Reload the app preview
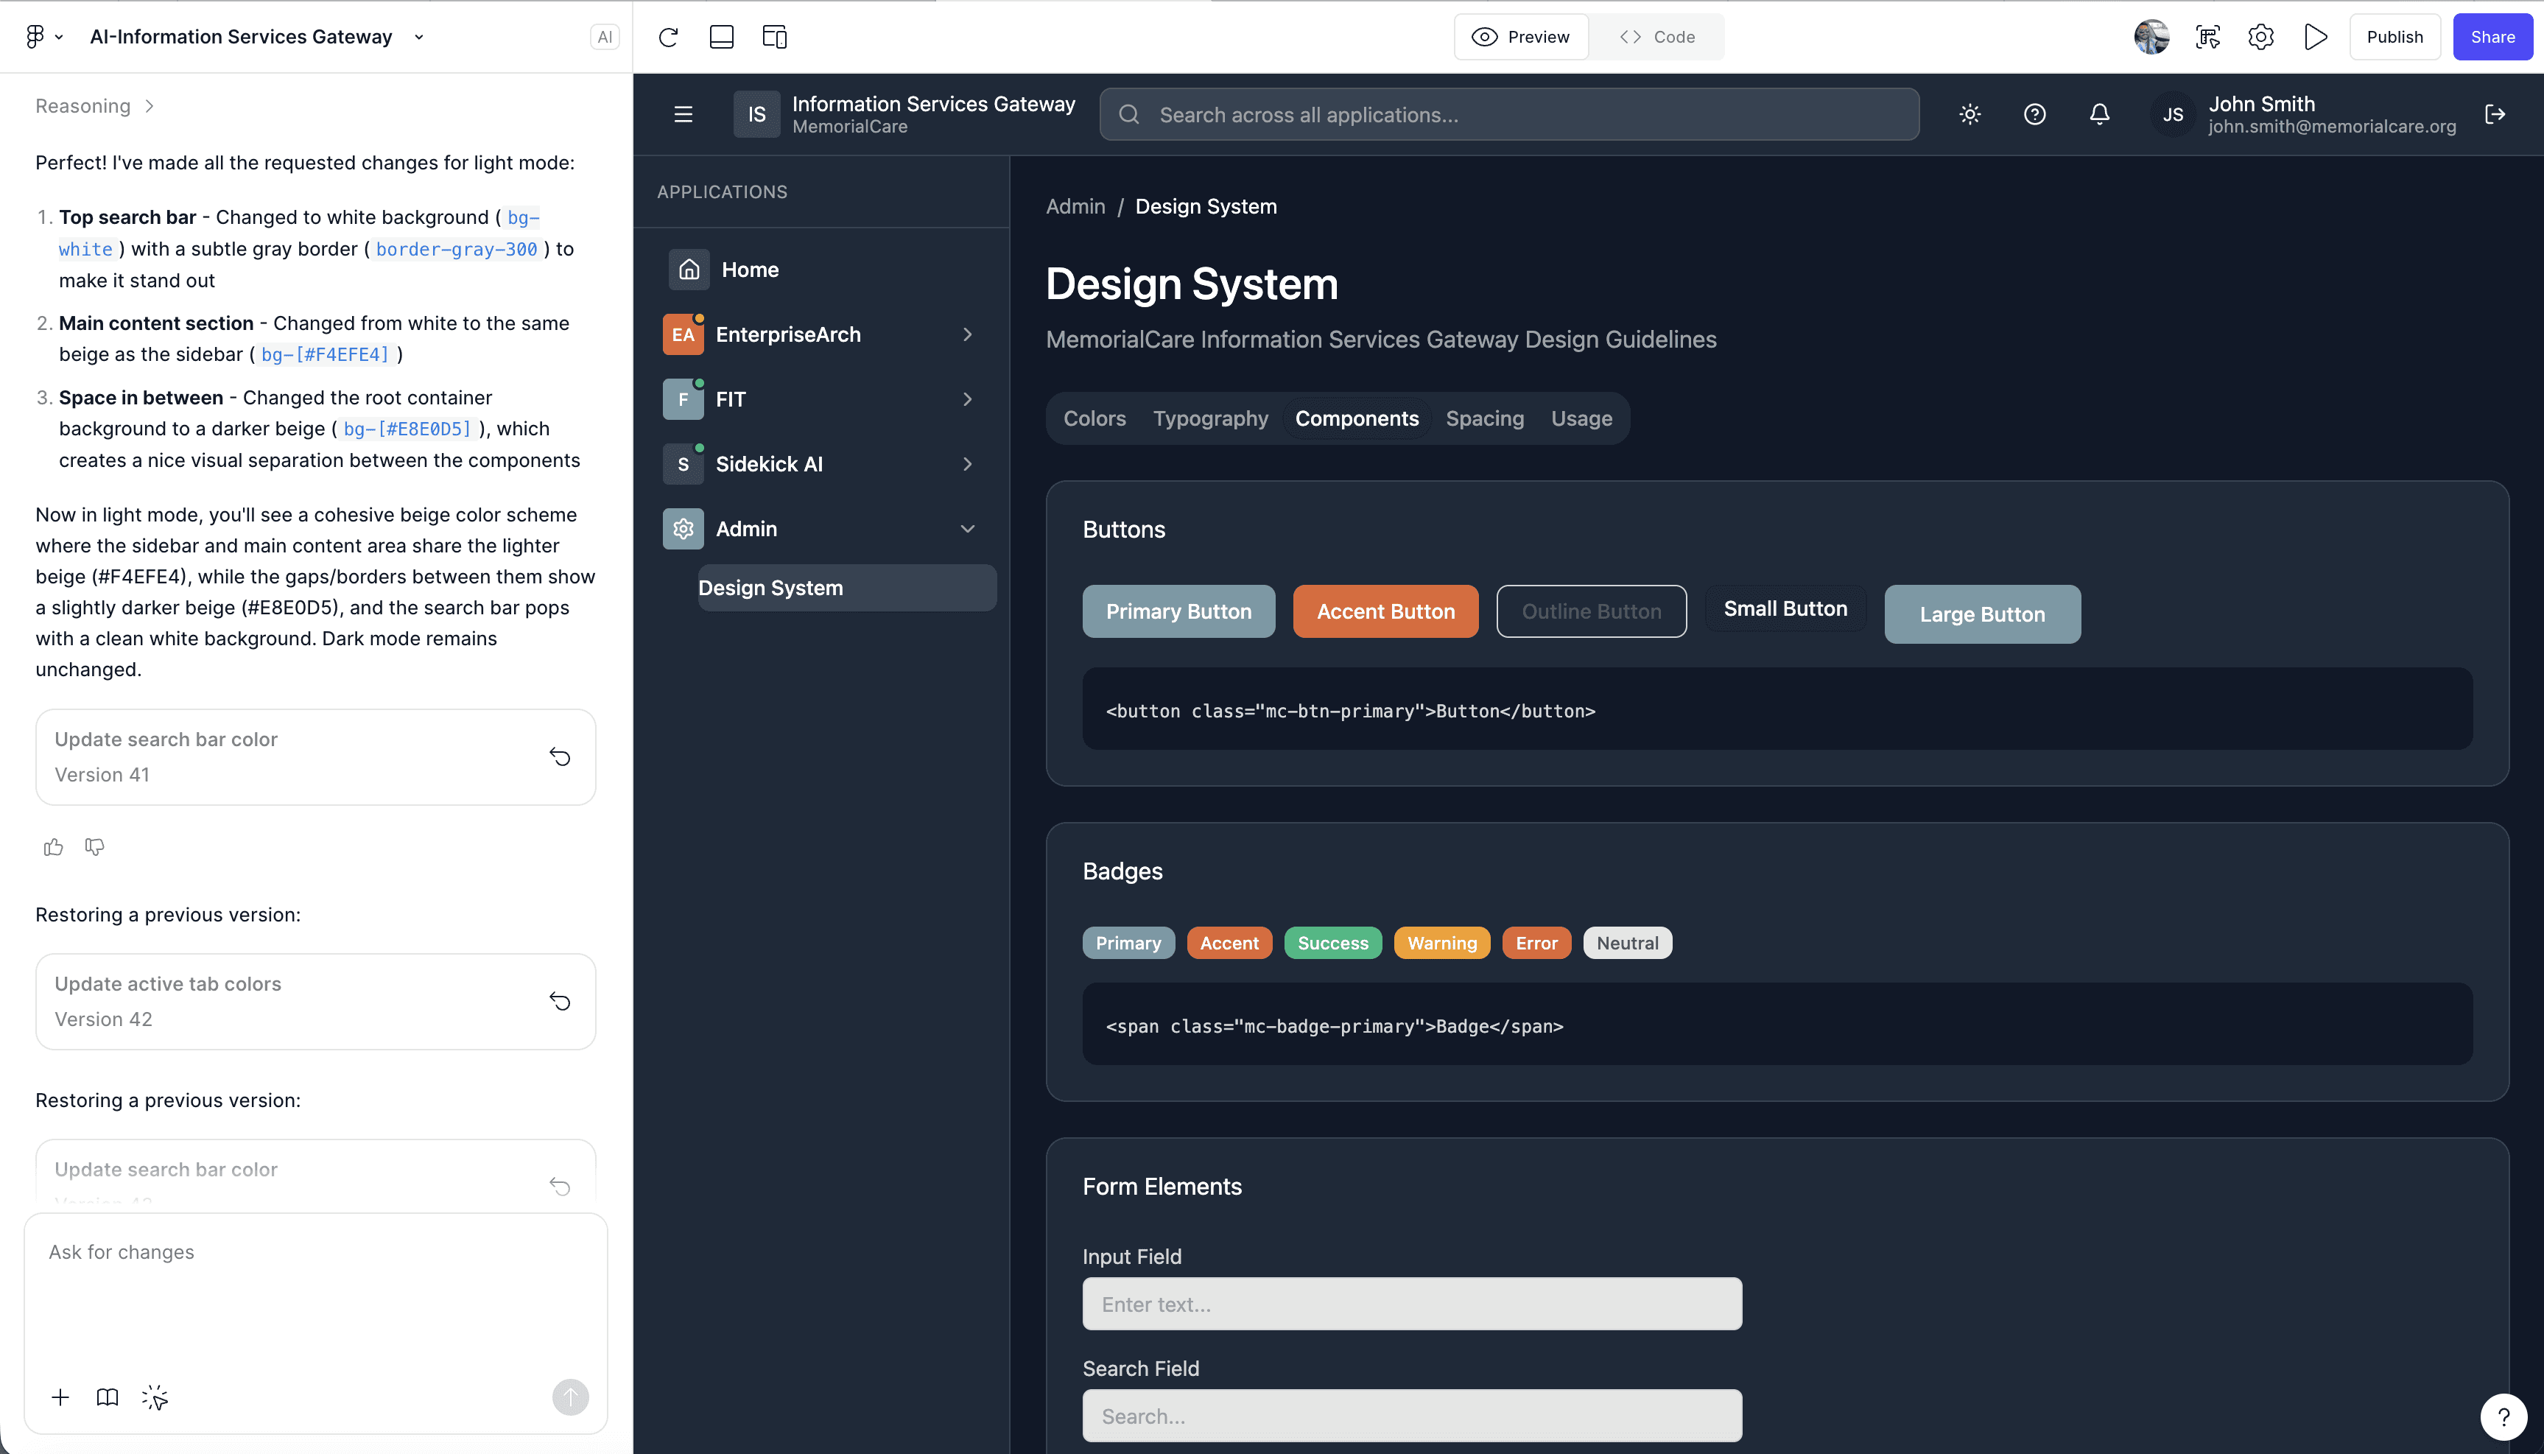Viewport: 2544px width, 1454px height. coord(667,37)
